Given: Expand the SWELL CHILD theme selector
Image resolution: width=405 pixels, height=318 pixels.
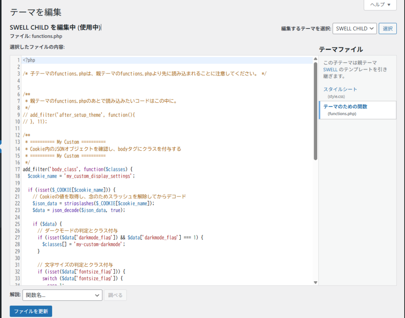Looking at the screenshot, I should pos(355,28).
